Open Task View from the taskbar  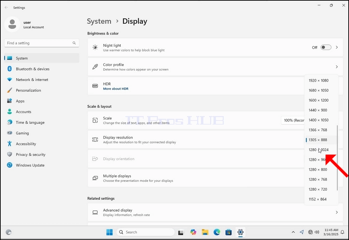[181, 232]
